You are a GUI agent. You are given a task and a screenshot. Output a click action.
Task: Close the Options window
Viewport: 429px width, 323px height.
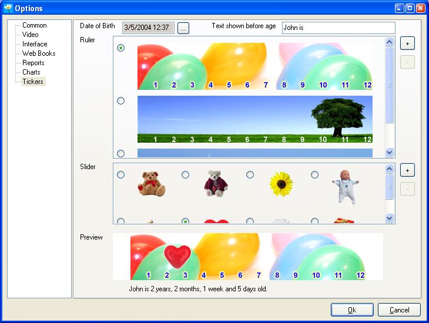pyautogui.click(x=420, y=8)
